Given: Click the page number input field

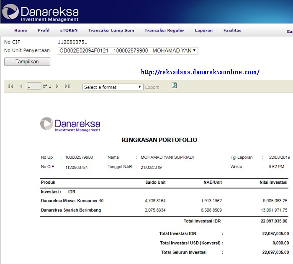Looking at the screenshot, I should point(34,86).
